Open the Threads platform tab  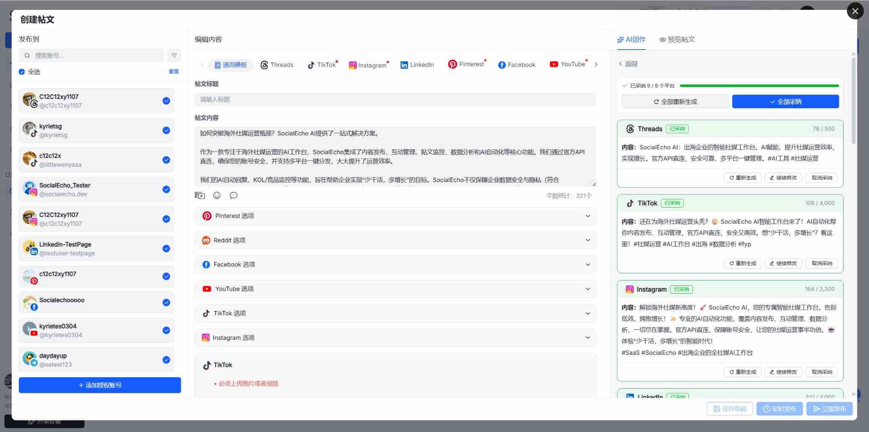pyautogui.click(x=277, y=65)
